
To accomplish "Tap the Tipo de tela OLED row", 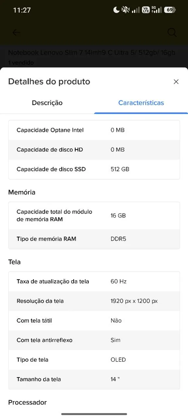I will pos(94,360).
